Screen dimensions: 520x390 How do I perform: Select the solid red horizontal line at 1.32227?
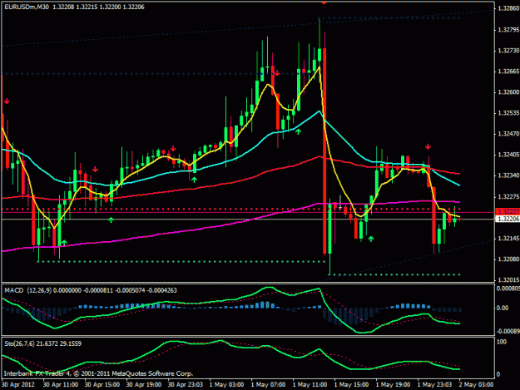(x=247, y=212)
